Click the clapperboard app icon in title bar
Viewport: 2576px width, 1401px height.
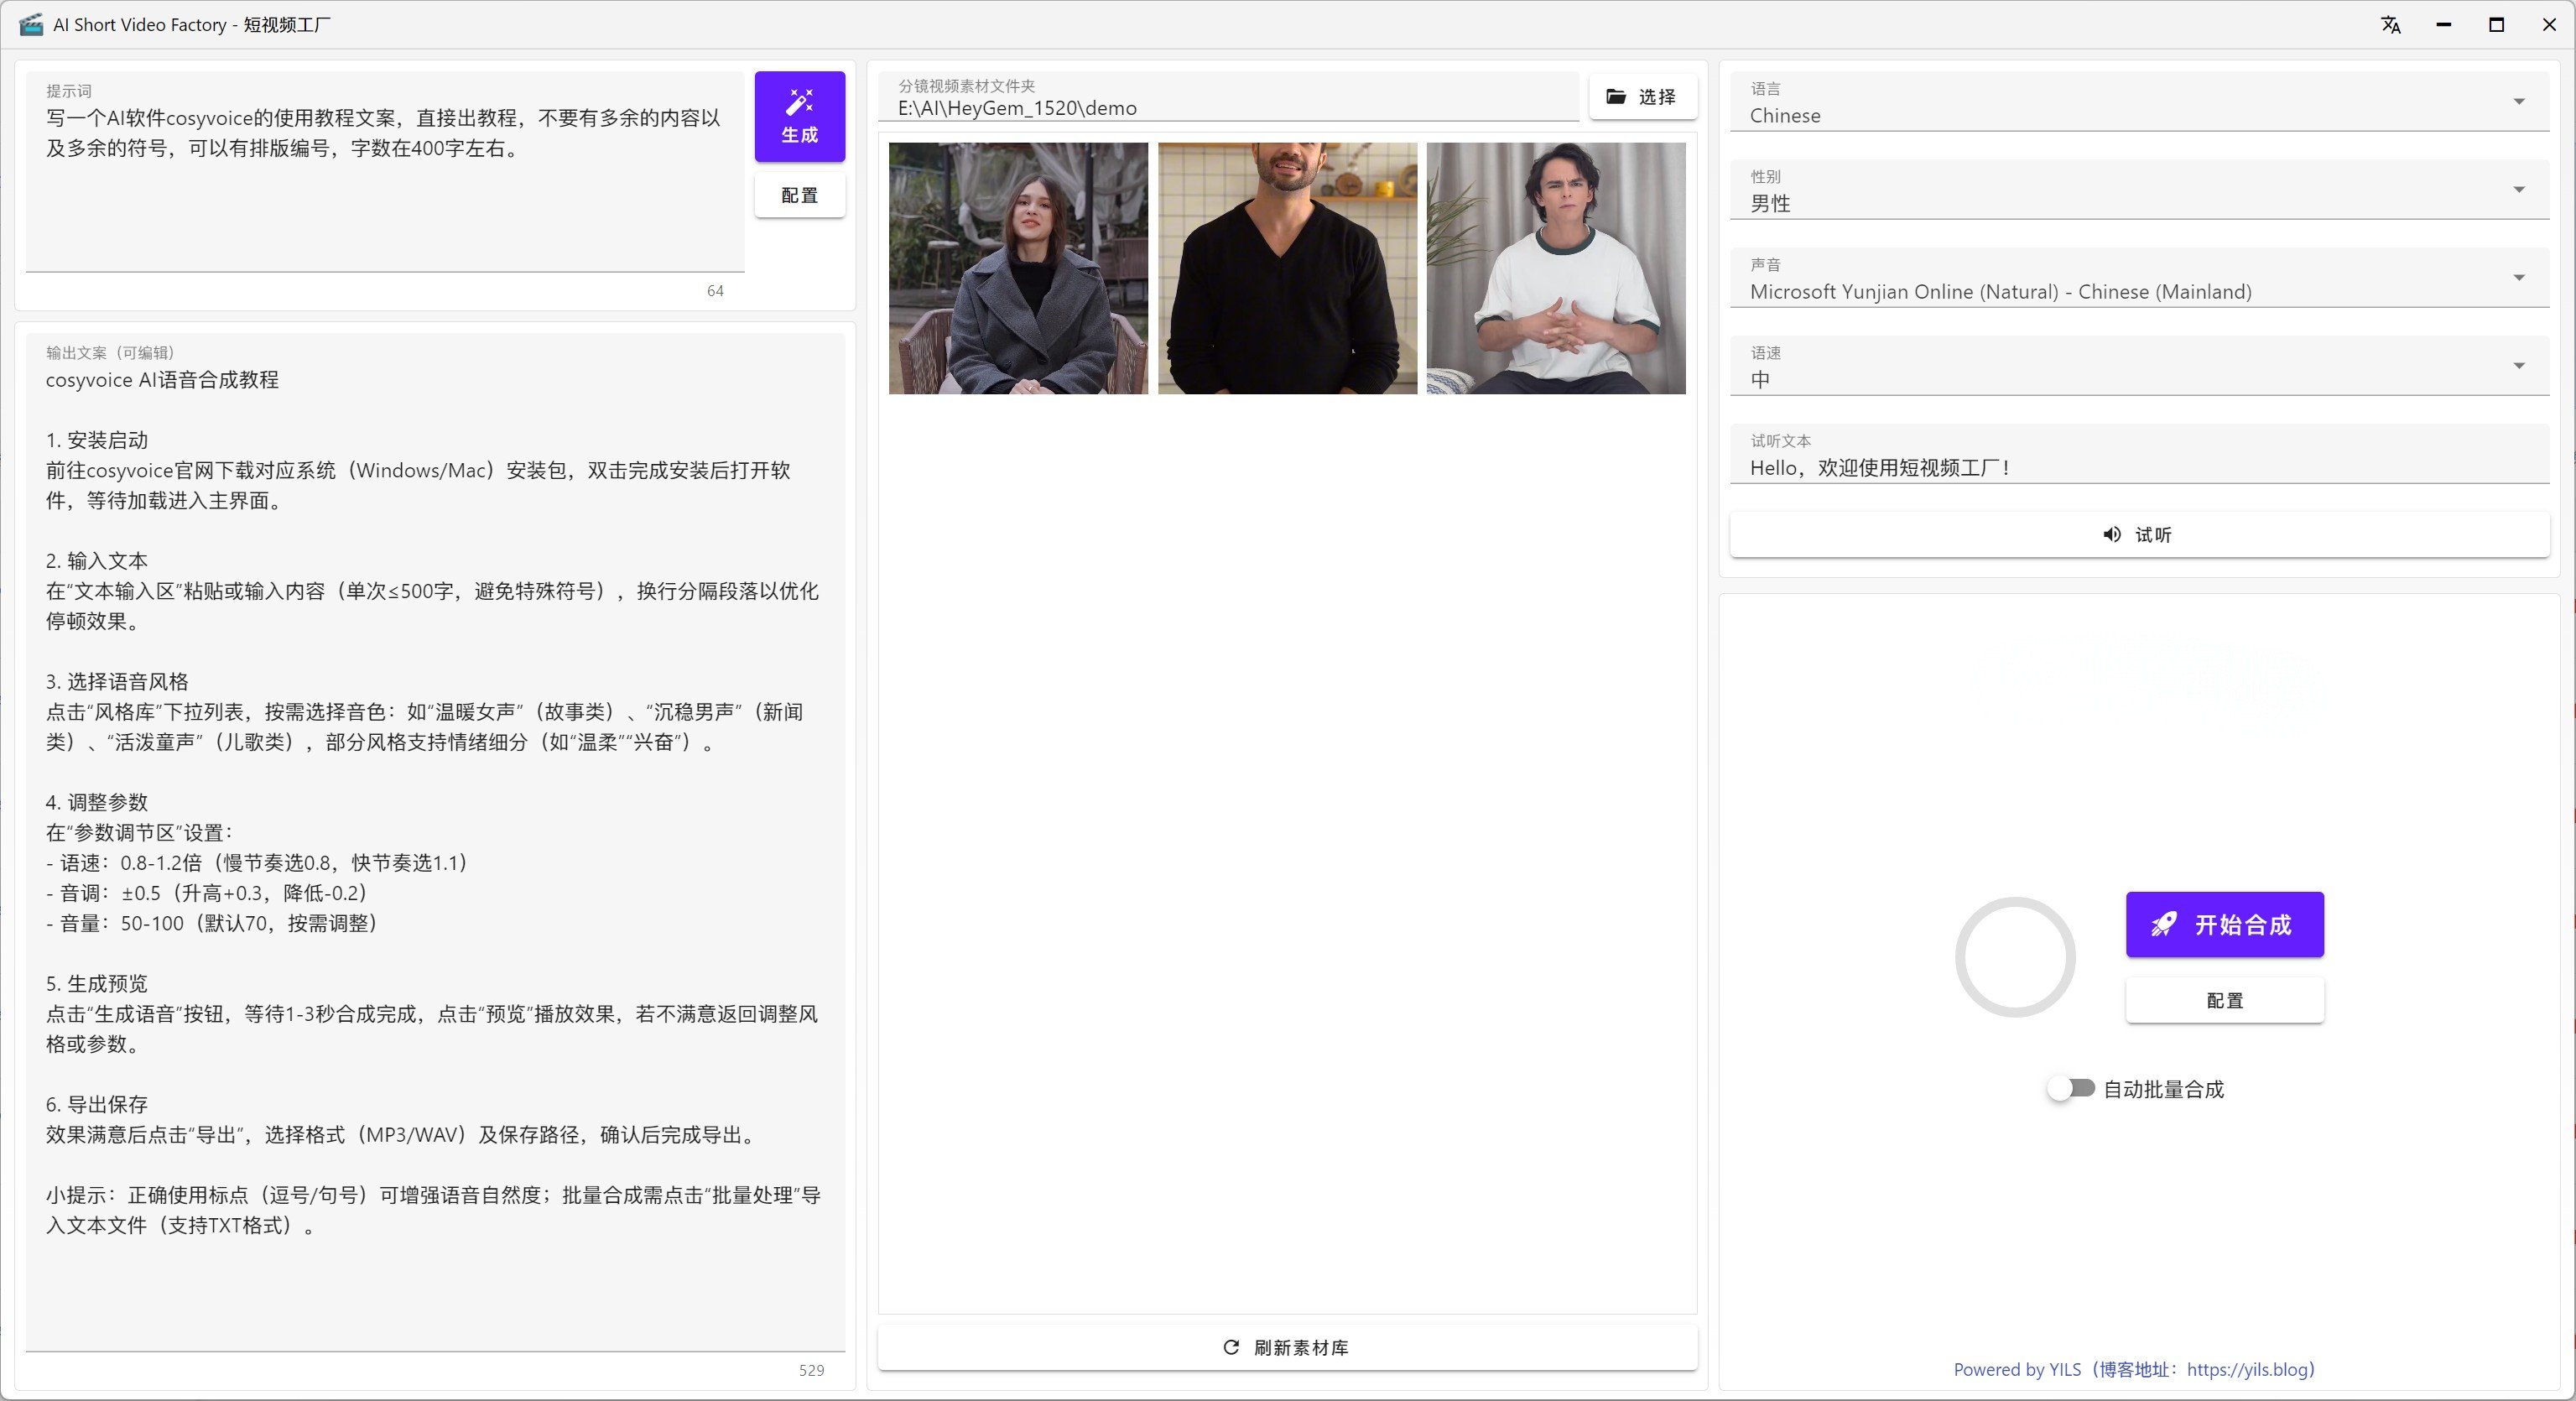coord(31,24)
